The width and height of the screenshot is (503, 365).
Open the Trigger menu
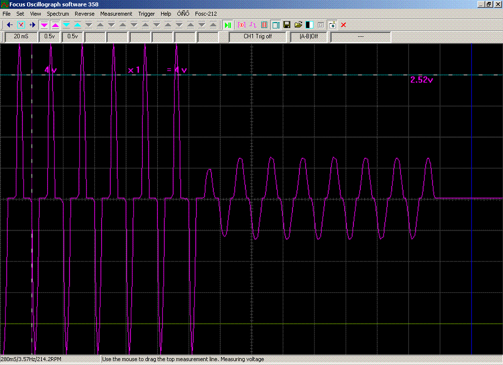click(x=146, y=14)
